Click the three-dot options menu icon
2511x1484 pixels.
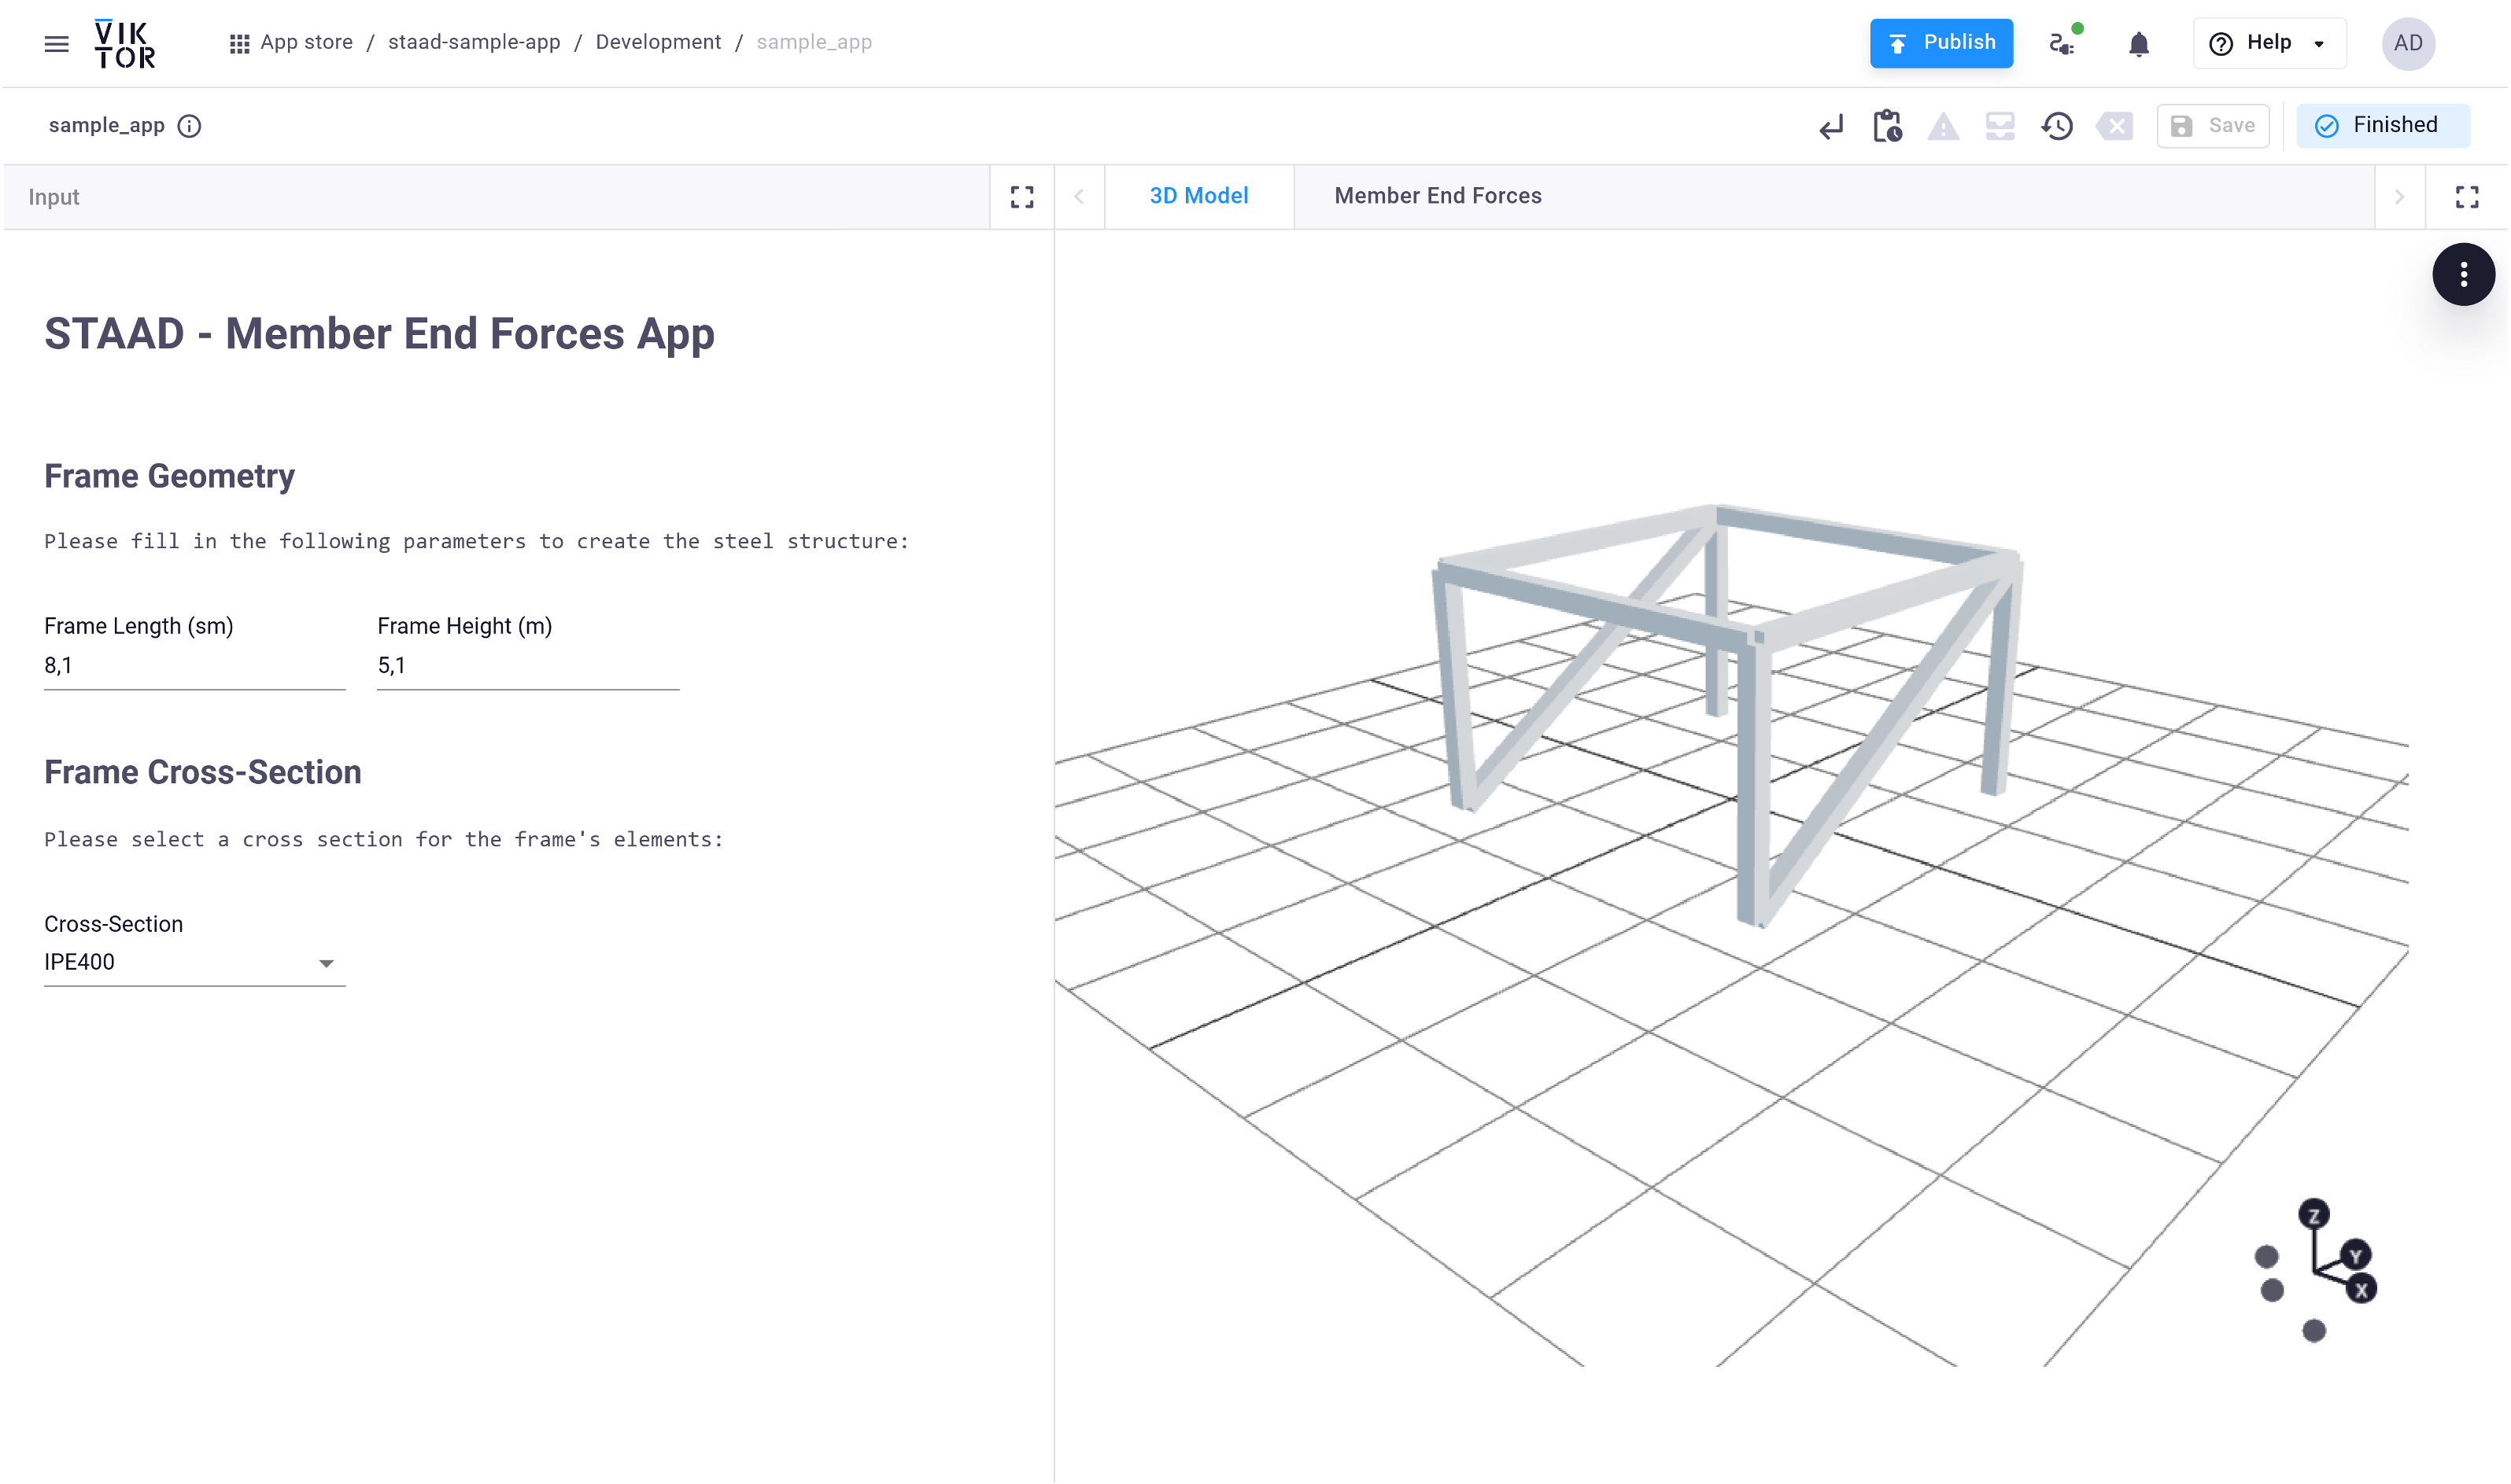coord(2463,274)
